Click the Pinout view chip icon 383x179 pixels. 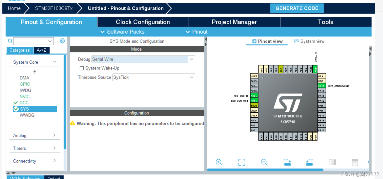point(254,41)
